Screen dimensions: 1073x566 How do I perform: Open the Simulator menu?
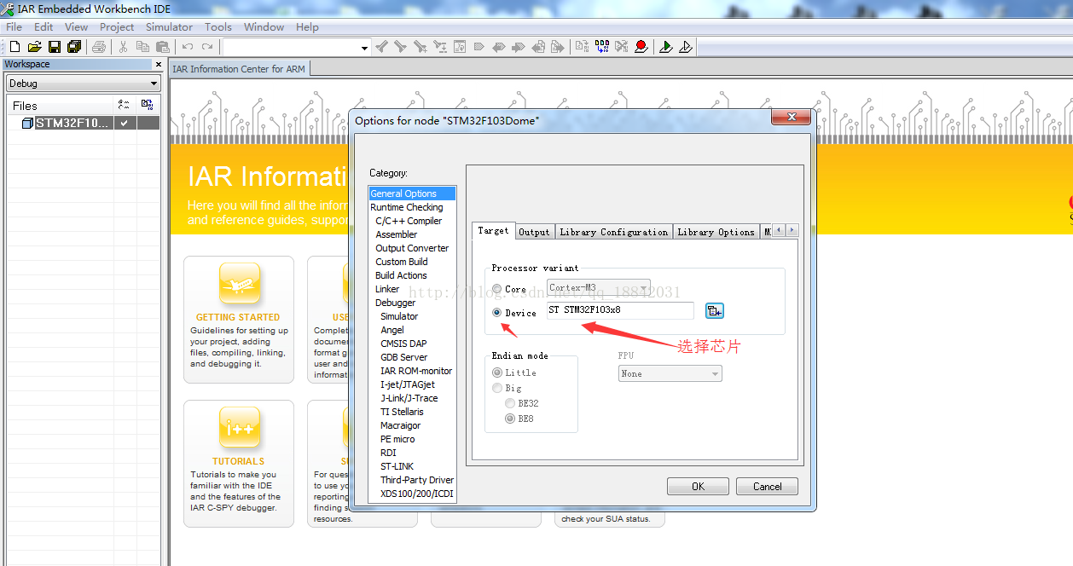pyautogui.click(x=169, y=26)
